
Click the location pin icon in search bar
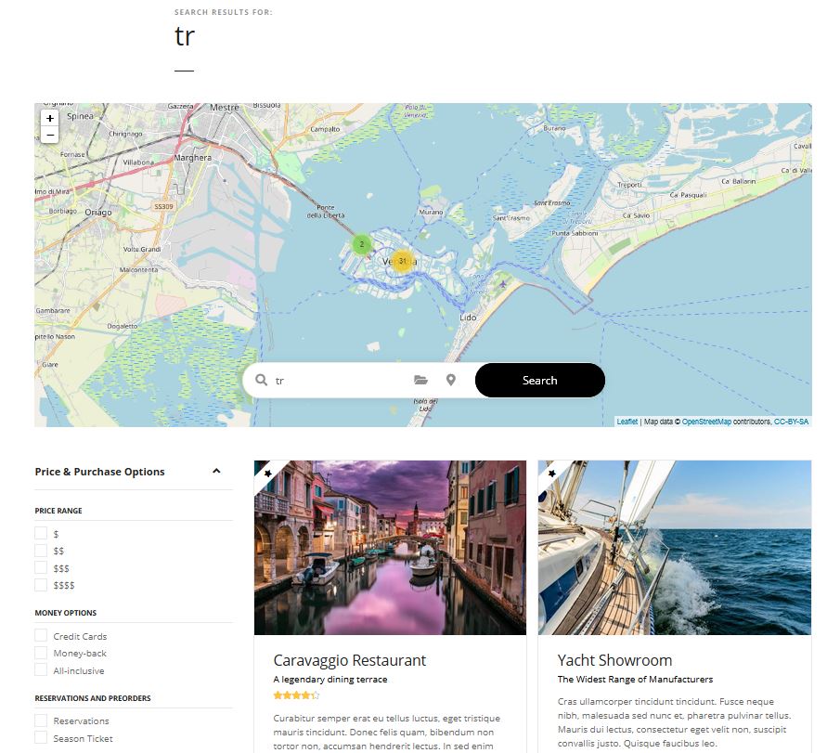click(x=451, y=380)
